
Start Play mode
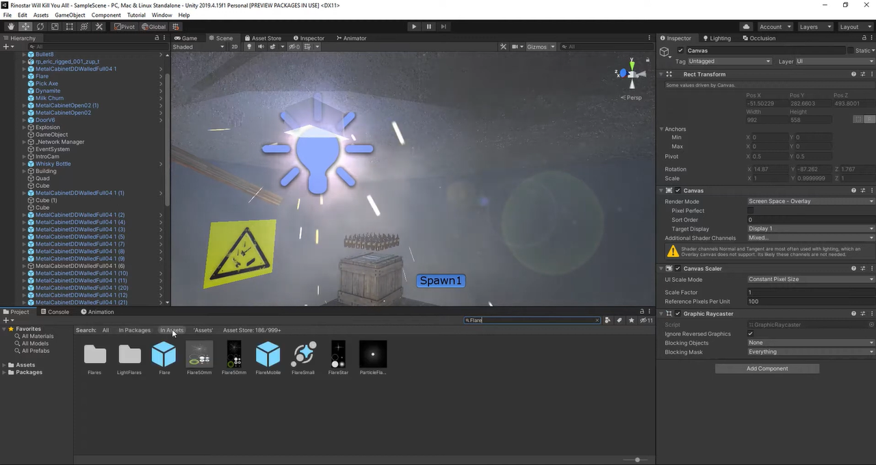click(413, 27)
